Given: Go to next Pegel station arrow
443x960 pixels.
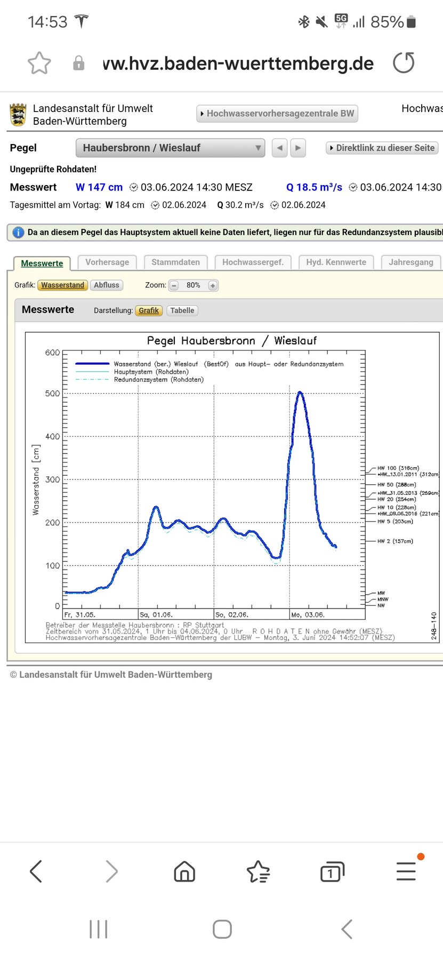Looking at the screenshot, I should [x=298, y=148].
